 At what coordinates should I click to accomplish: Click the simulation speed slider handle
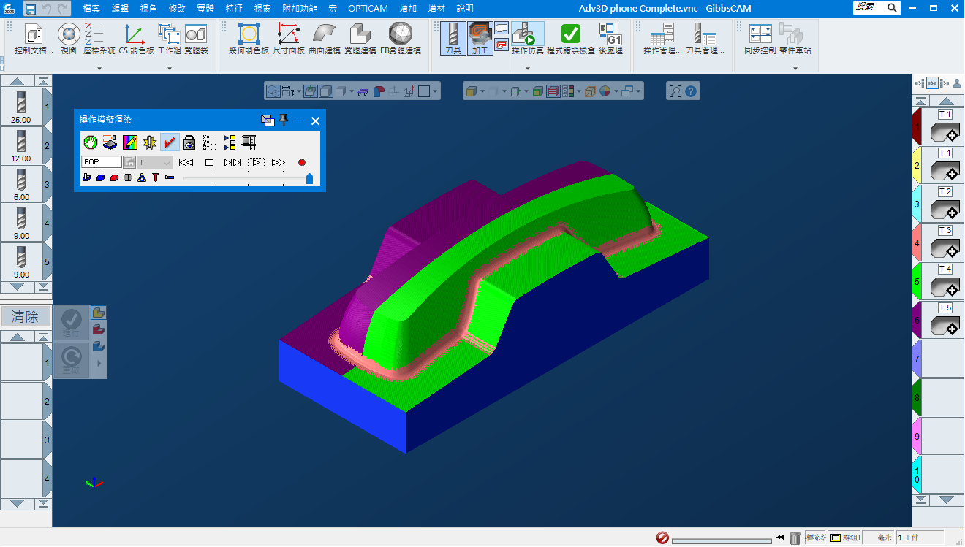point(309,178)
